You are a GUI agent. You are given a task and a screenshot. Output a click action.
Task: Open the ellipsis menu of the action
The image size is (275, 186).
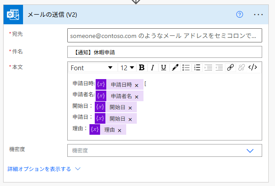click(x=258, y=15)
